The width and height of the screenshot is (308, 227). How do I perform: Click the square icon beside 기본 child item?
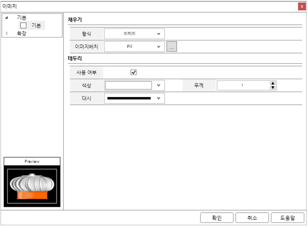point(23,26)
